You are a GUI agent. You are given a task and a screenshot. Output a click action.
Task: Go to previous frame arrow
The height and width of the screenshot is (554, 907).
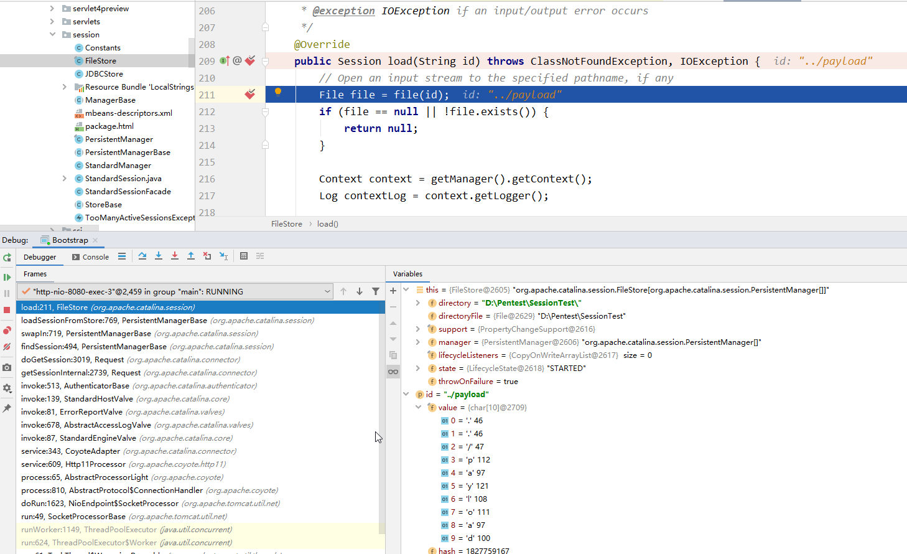[x=343, y=291]
